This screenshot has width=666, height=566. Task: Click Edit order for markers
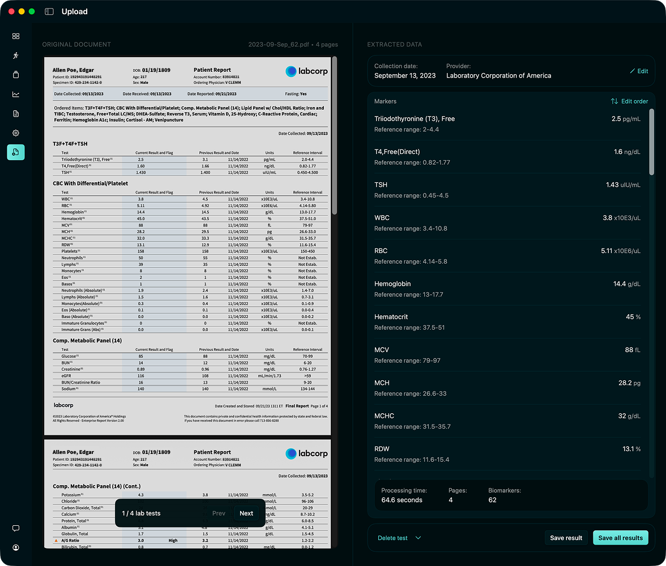[630, 101]
